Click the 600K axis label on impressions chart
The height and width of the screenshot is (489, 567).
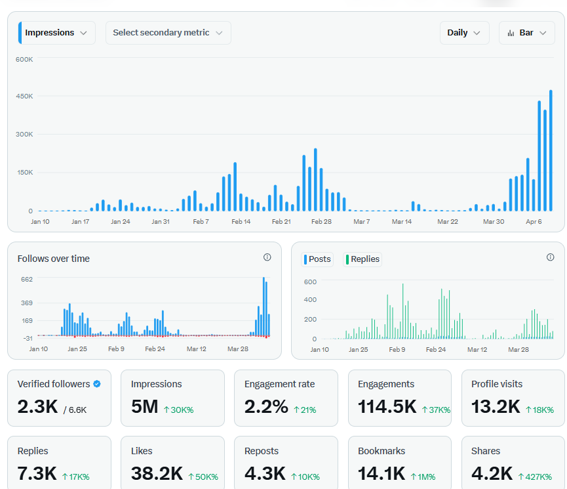[x=24, y=60]
